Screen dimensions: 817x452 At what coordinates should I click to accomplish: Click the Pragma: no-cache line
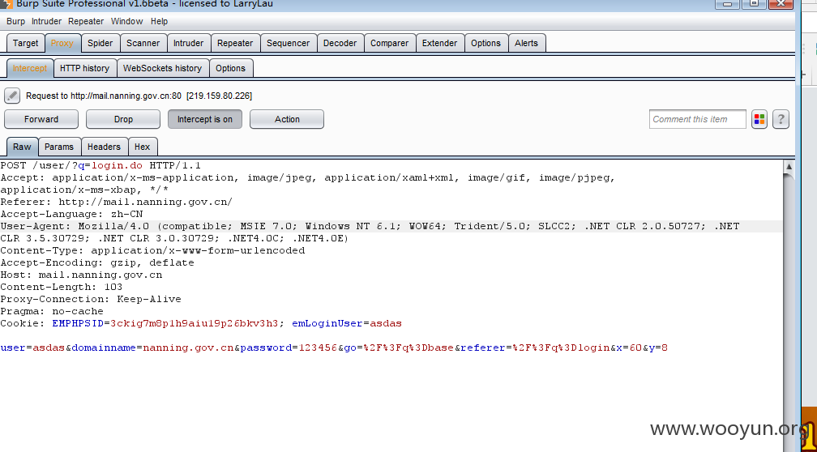coord(52,311)
